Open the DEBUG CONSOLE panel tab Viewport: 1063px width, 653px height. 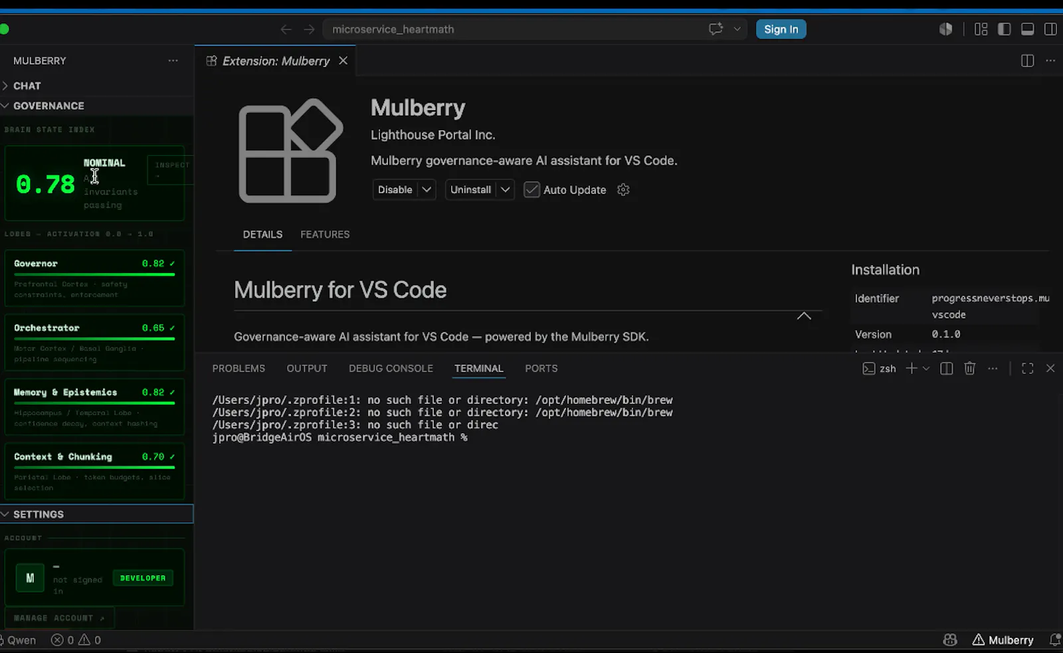point(391,368)
